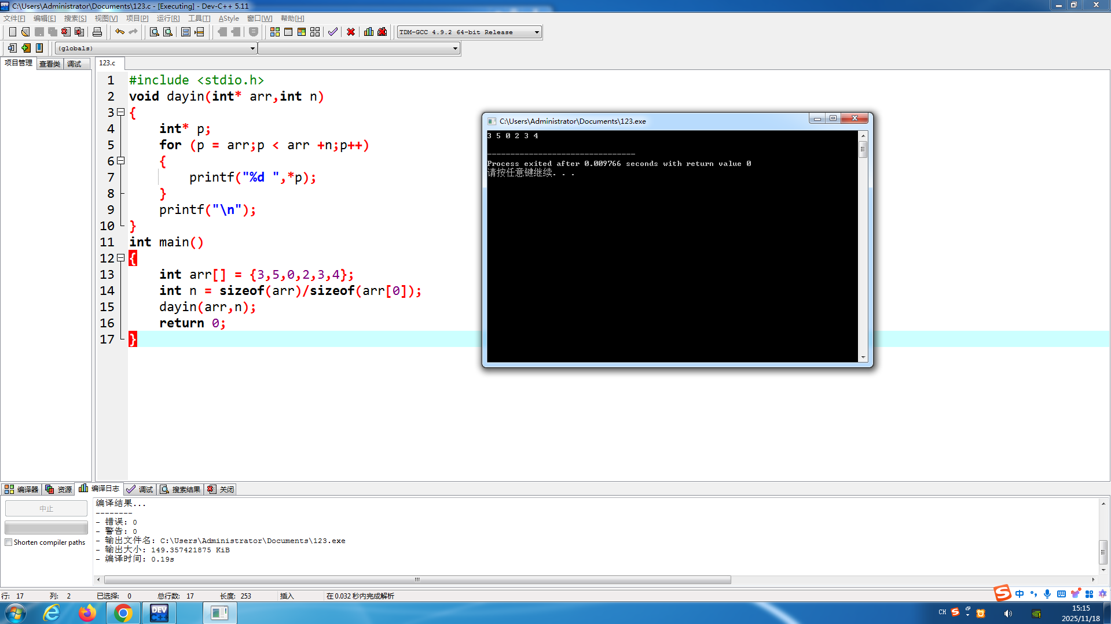The image size is (1111, 624).
Task: Collapse the main function fold at line 12
Action: pyautogui.click(x=120, y=258)
